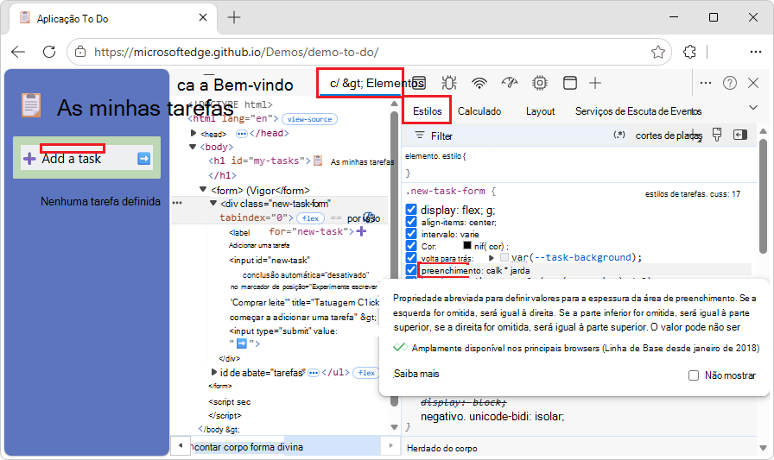Close the DevTools panel with the X icon

tap(753, 83)
